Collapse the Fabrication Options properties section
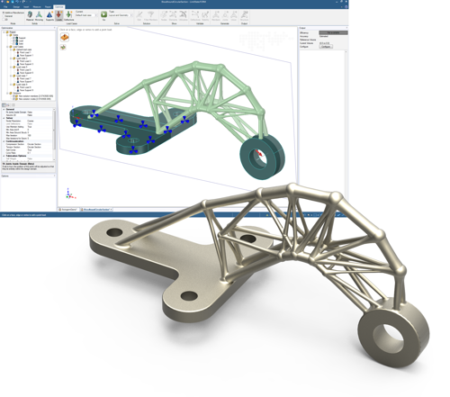The image size is (450, 397). pos(4,156)
